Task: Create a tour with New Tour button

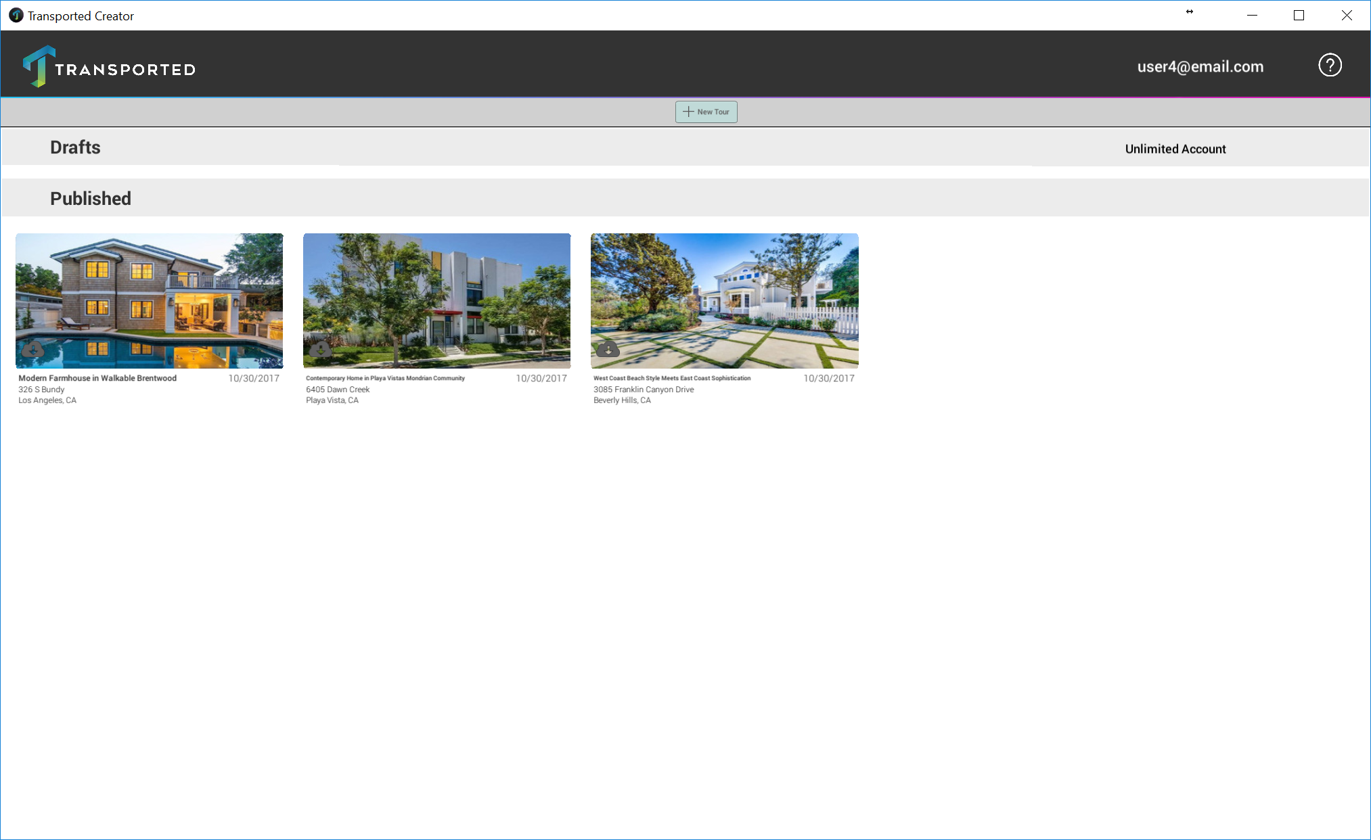Action: click(706, 112)
